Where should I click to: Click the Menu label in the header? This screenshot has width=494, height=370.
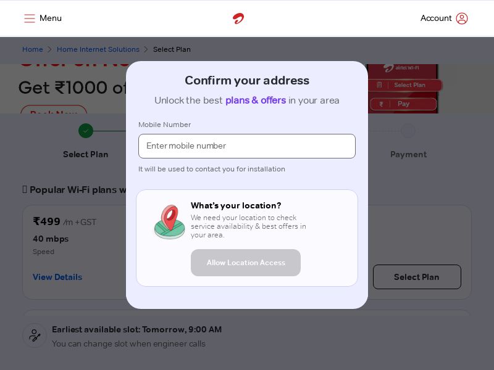pyautogui.click(x=51, y=18)
